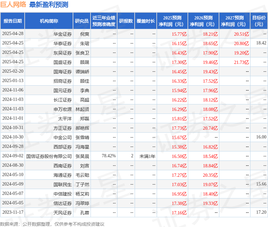Click the target price 18.42
The width and height of the screenshot is (268, 227).
click(261, 43)
